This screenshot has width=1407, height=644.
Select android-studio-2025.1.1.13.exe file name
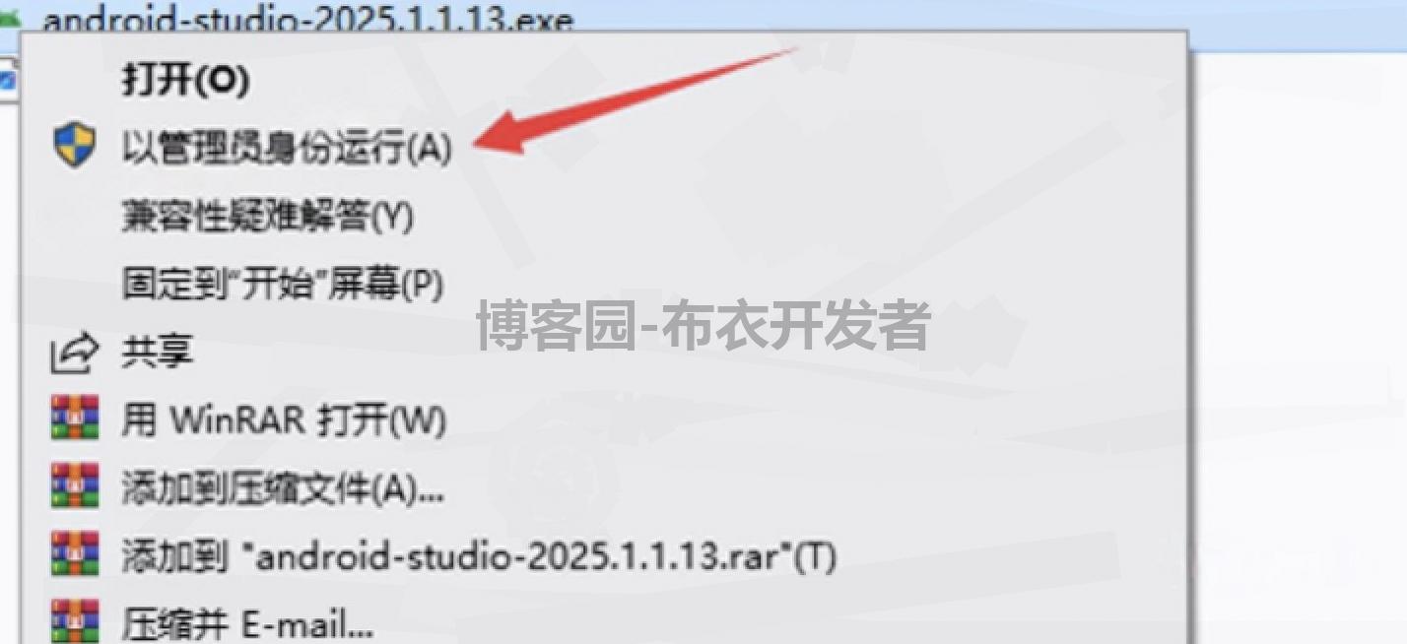pos(308,19)
